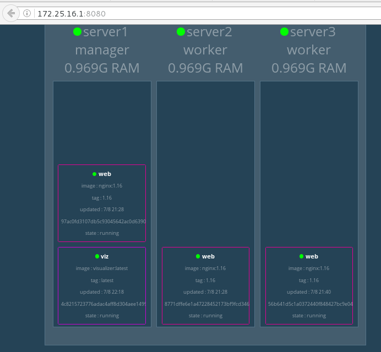Open the web service name on server3
The image size is (381, 352).
point(312,257)
